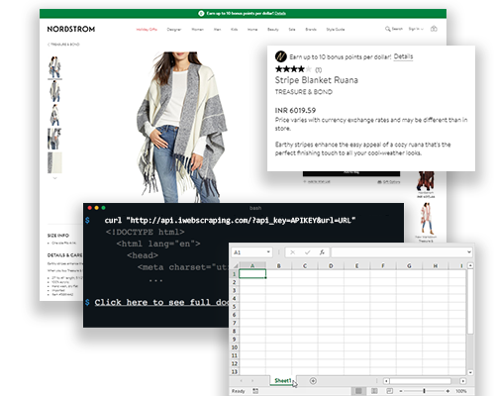The width and height of the screenshot is (495, 396).
Task: Expand the formula bar with the arrow
Action: 469,252
